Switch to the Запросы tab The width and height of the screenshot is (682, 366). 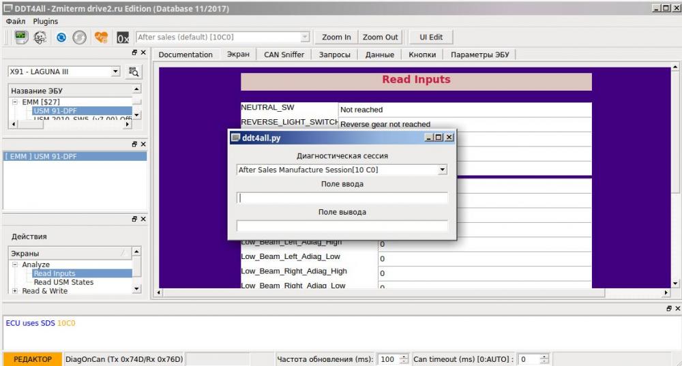click(334, 55)
